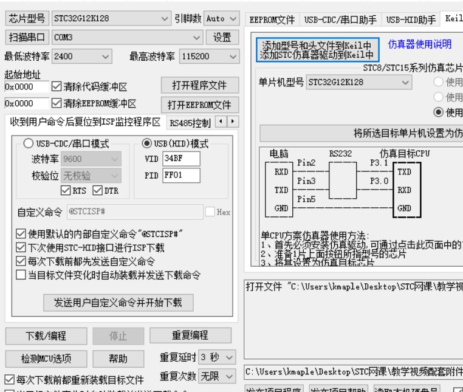Click the 帮助 button
Viewport: 463px width, 392px height.
click(x=118, y=359)
